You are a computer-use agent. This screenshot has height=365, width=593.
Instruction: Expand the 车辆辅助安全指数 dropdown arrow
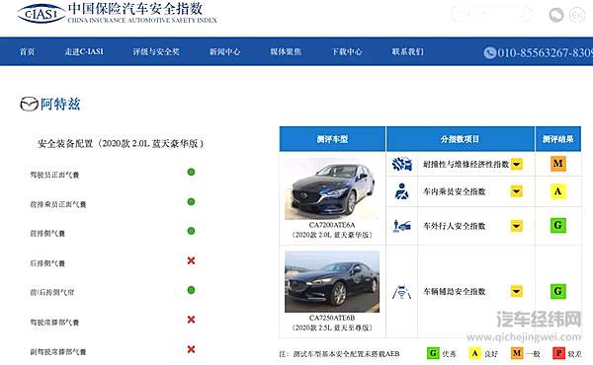(517, 291)
